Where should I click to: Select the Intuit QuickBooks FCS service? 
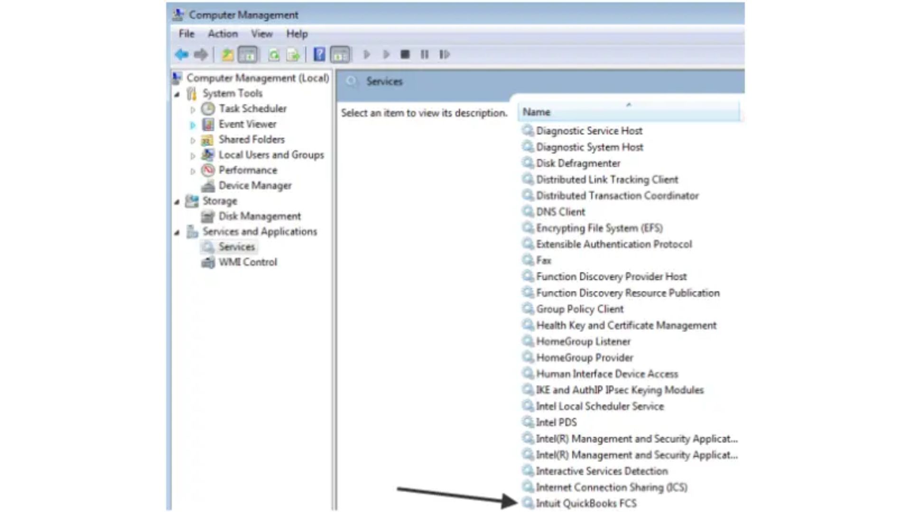pos(586,503)
